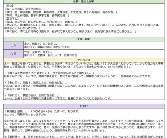
Task: Click the section header "爻辞・解釈"
Action: point(84,39)
